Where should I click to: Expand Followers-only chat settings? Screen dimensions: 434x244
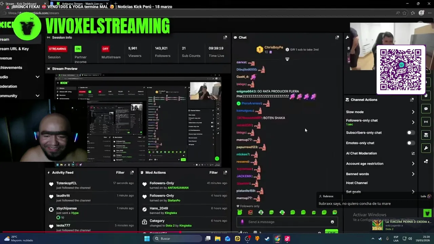coord(413,122)
